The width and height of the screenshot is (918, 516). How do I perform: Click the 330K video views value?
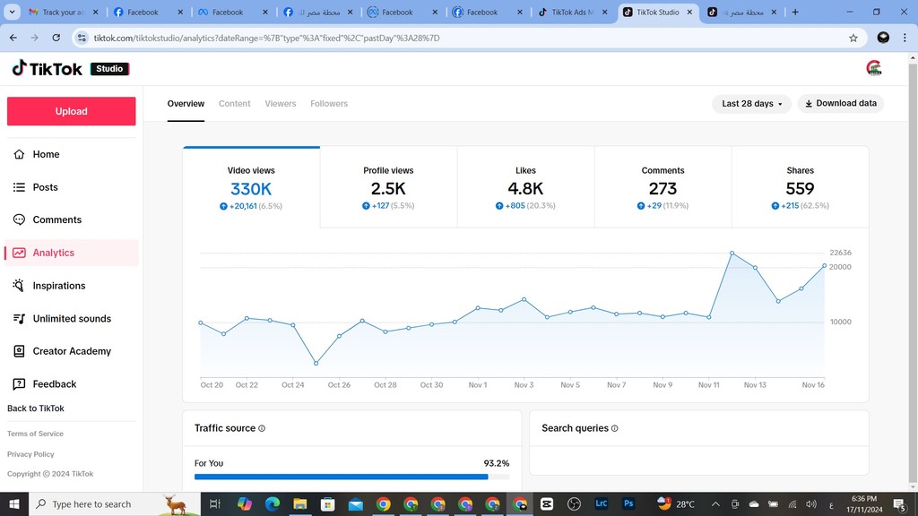tap(251, 189)
